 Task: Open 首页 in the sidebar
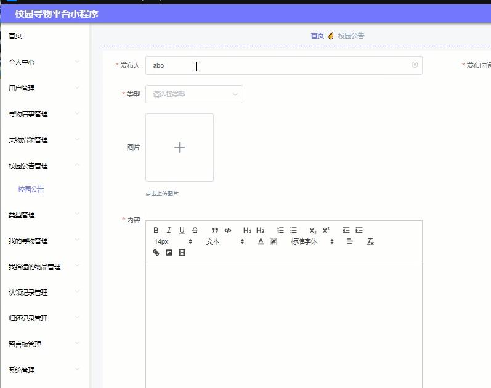coord(15,36)
